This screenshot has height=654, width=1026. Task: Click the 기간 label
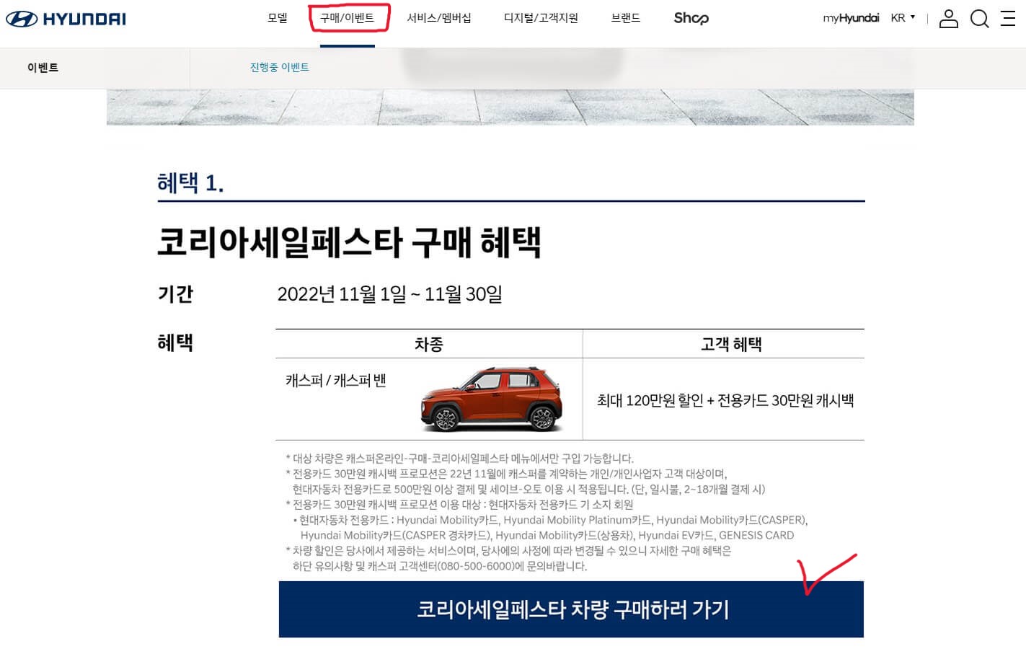pos(175,294)
